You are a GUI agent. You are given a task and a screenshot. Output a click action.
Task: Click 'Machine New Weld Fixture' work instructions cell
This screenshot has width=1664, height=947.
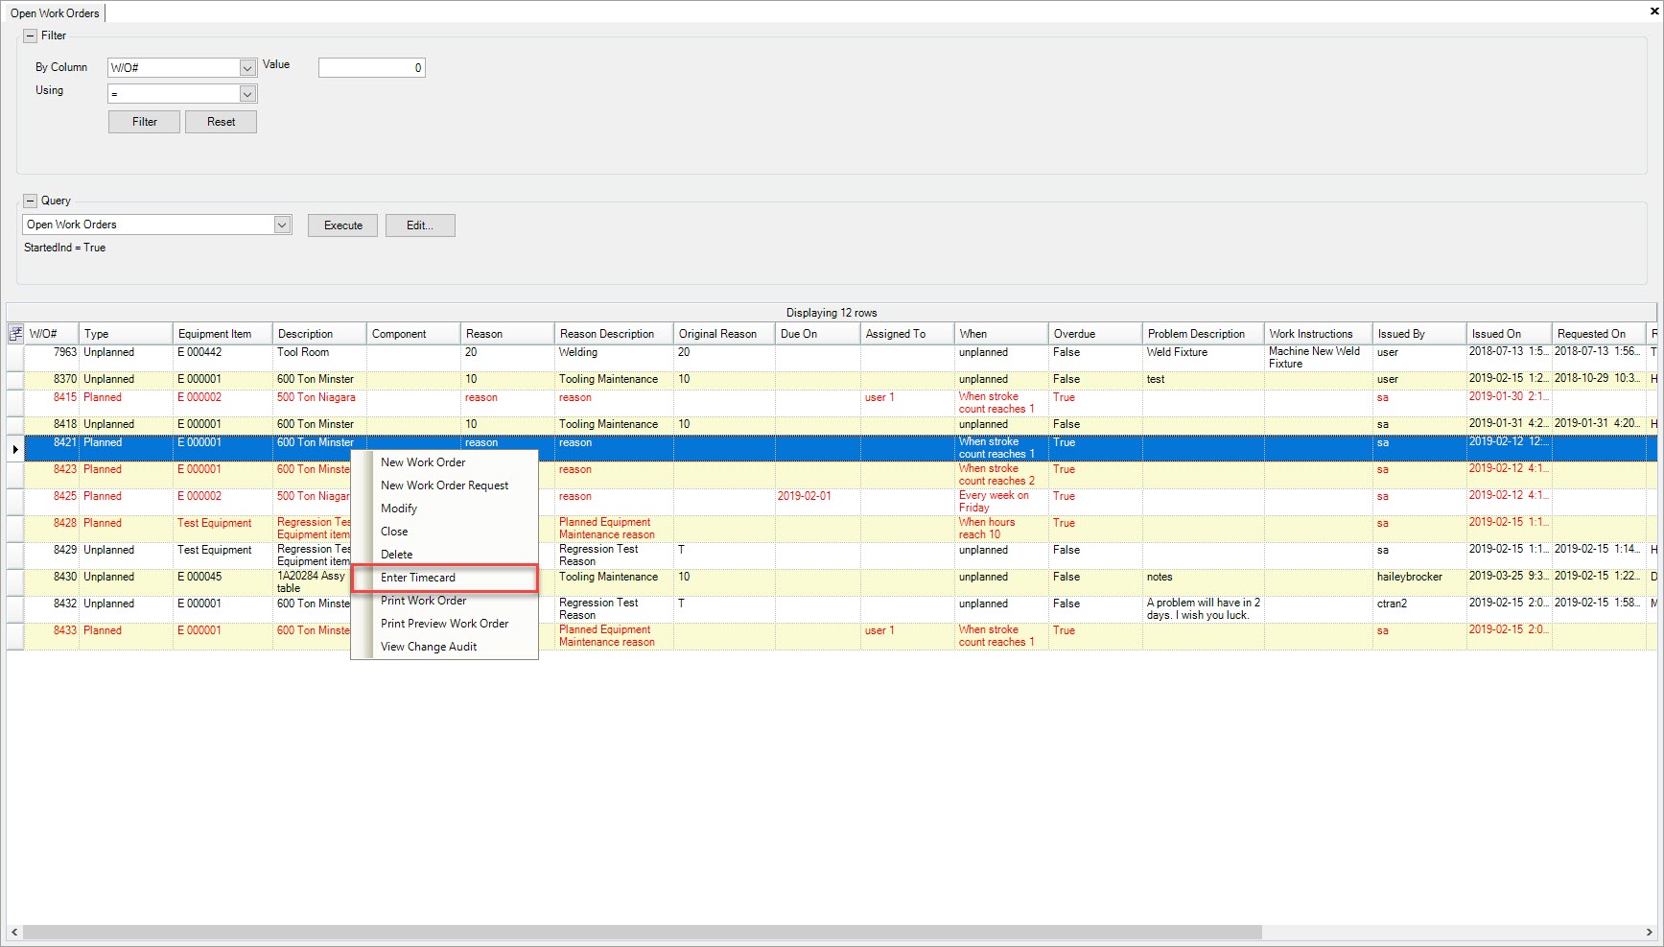[x=1318, y=358]
